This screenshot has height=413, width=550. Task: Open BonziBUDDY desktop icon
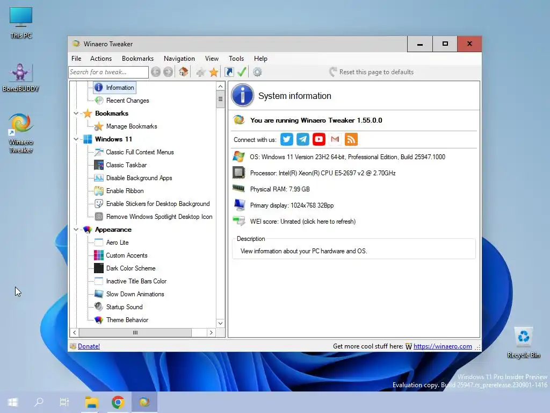21,77
